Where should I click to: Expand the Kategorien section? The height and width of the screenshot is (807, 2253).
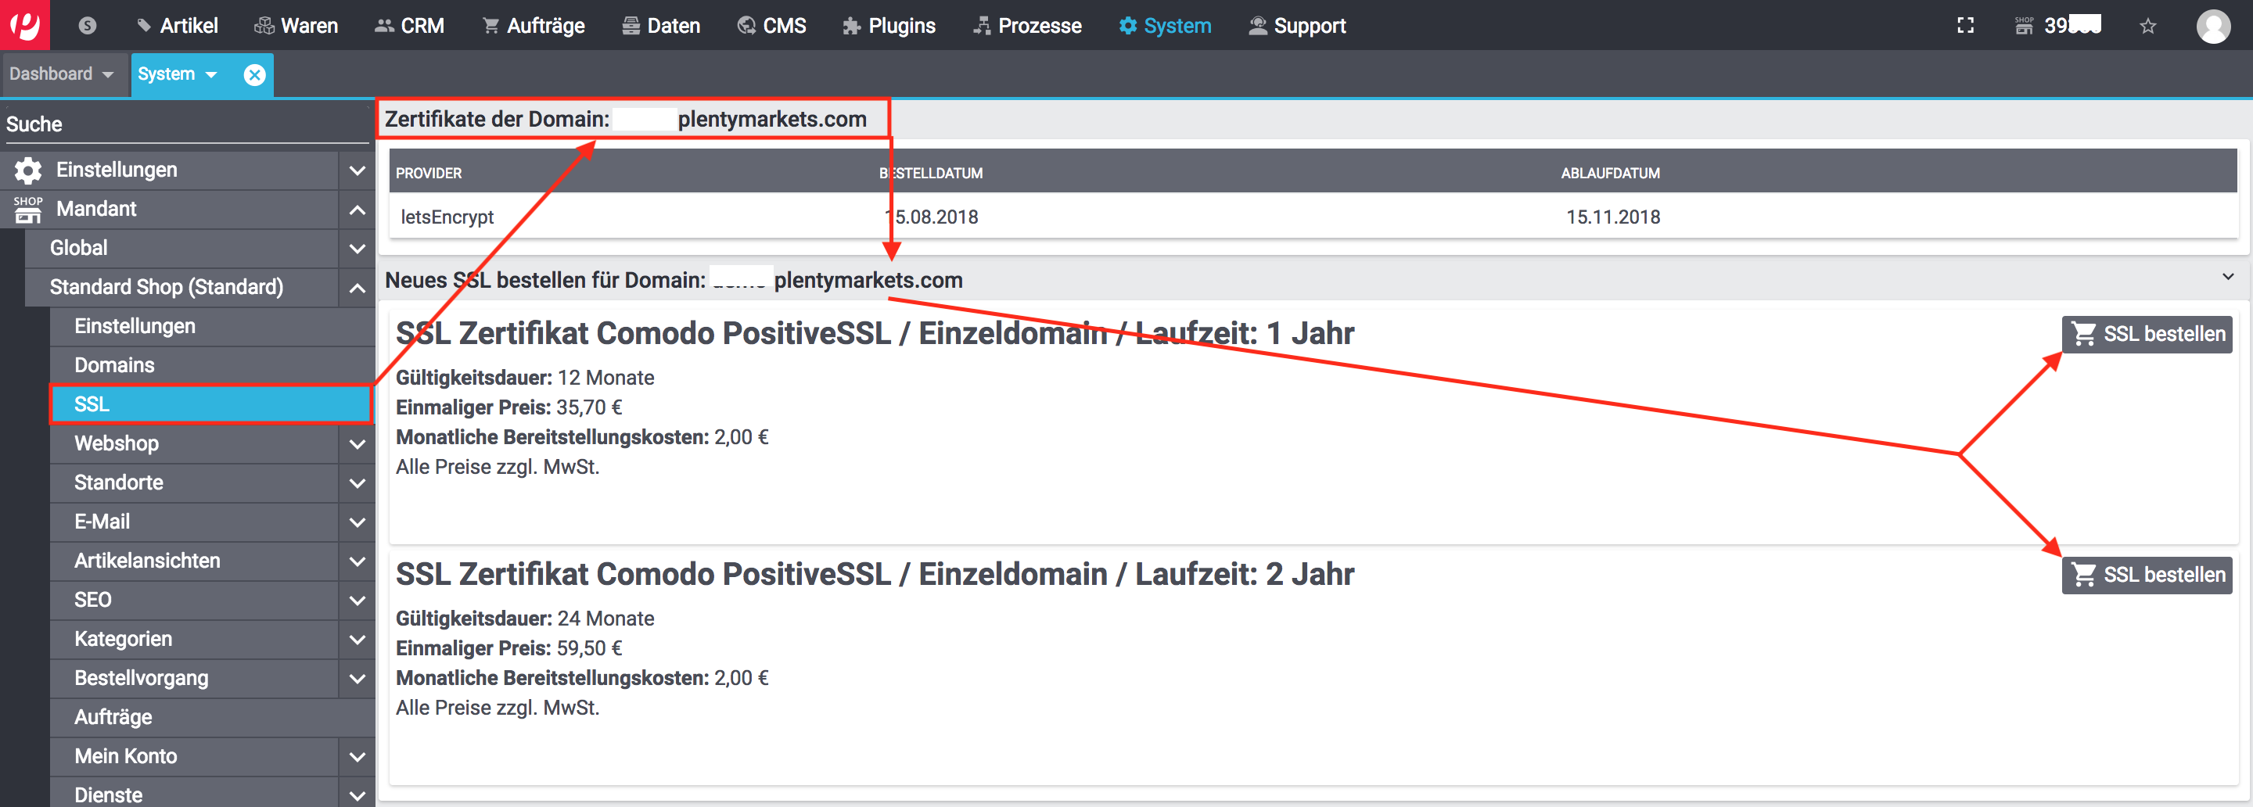click(x=357, y=639)
